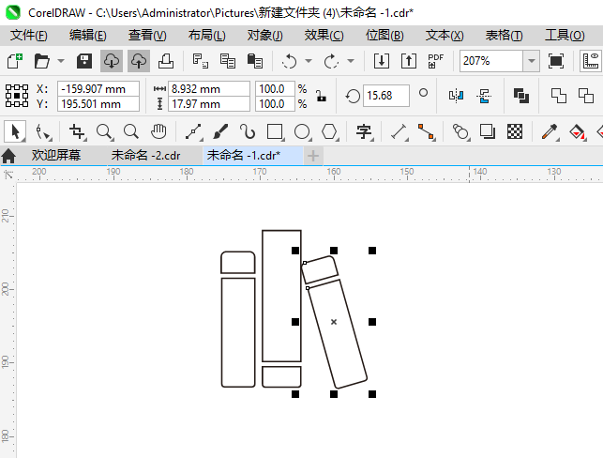
Task: Edit vertical scale percentage field
Action: click(x=276, y=104)
